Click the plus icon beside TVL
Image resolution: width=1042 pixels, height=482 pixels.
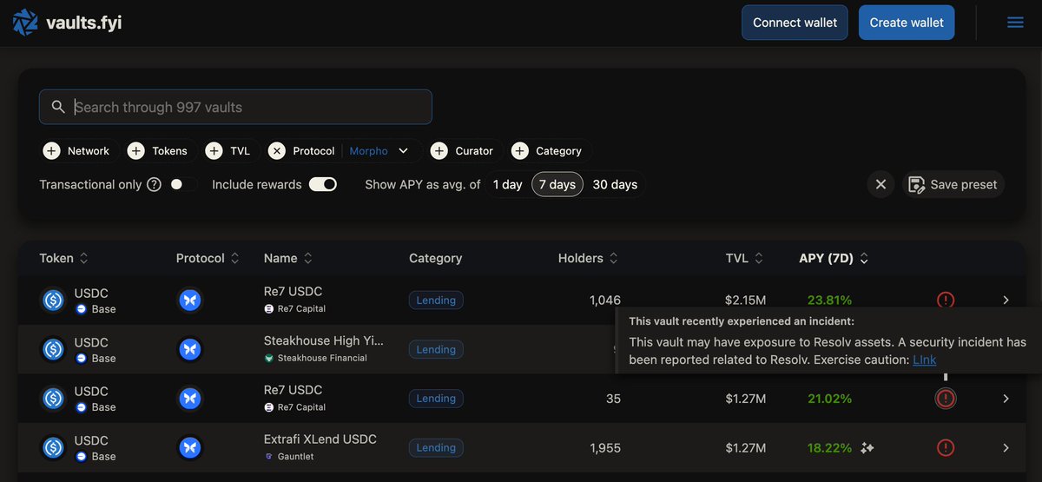click(x=214, y=151)
